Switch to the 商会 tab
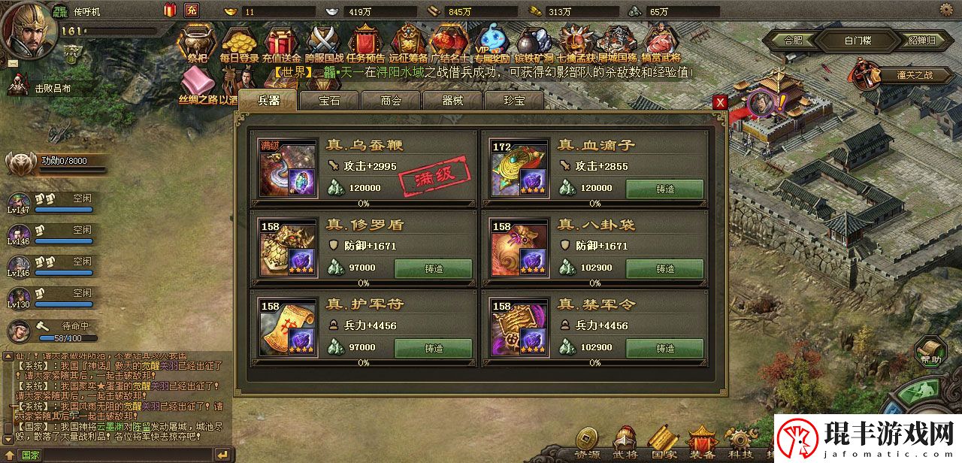 click(x=391, y=100)
